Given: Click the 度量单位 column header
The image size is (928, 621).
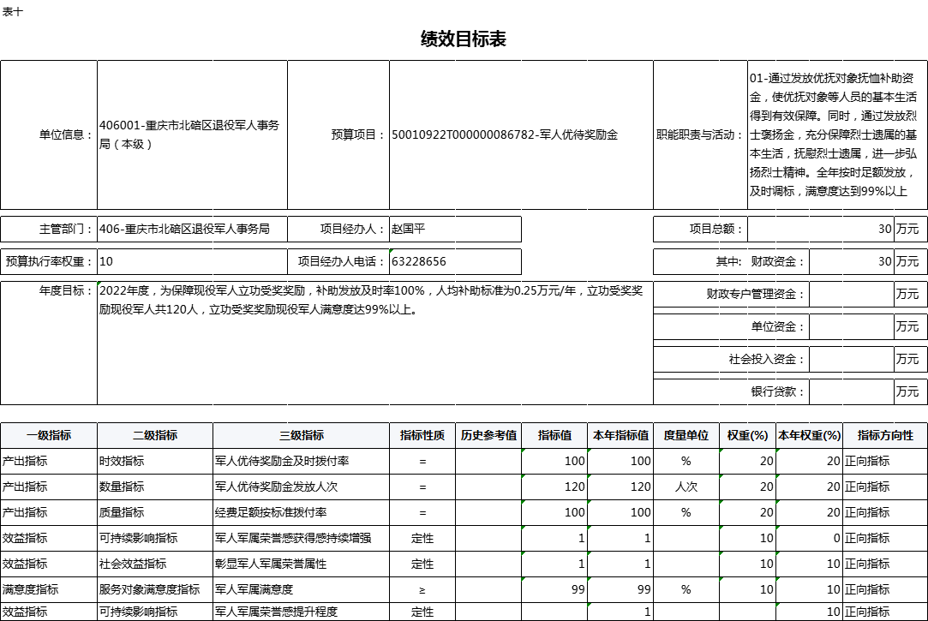Looking at the screenshot, I should pos(686,435).
